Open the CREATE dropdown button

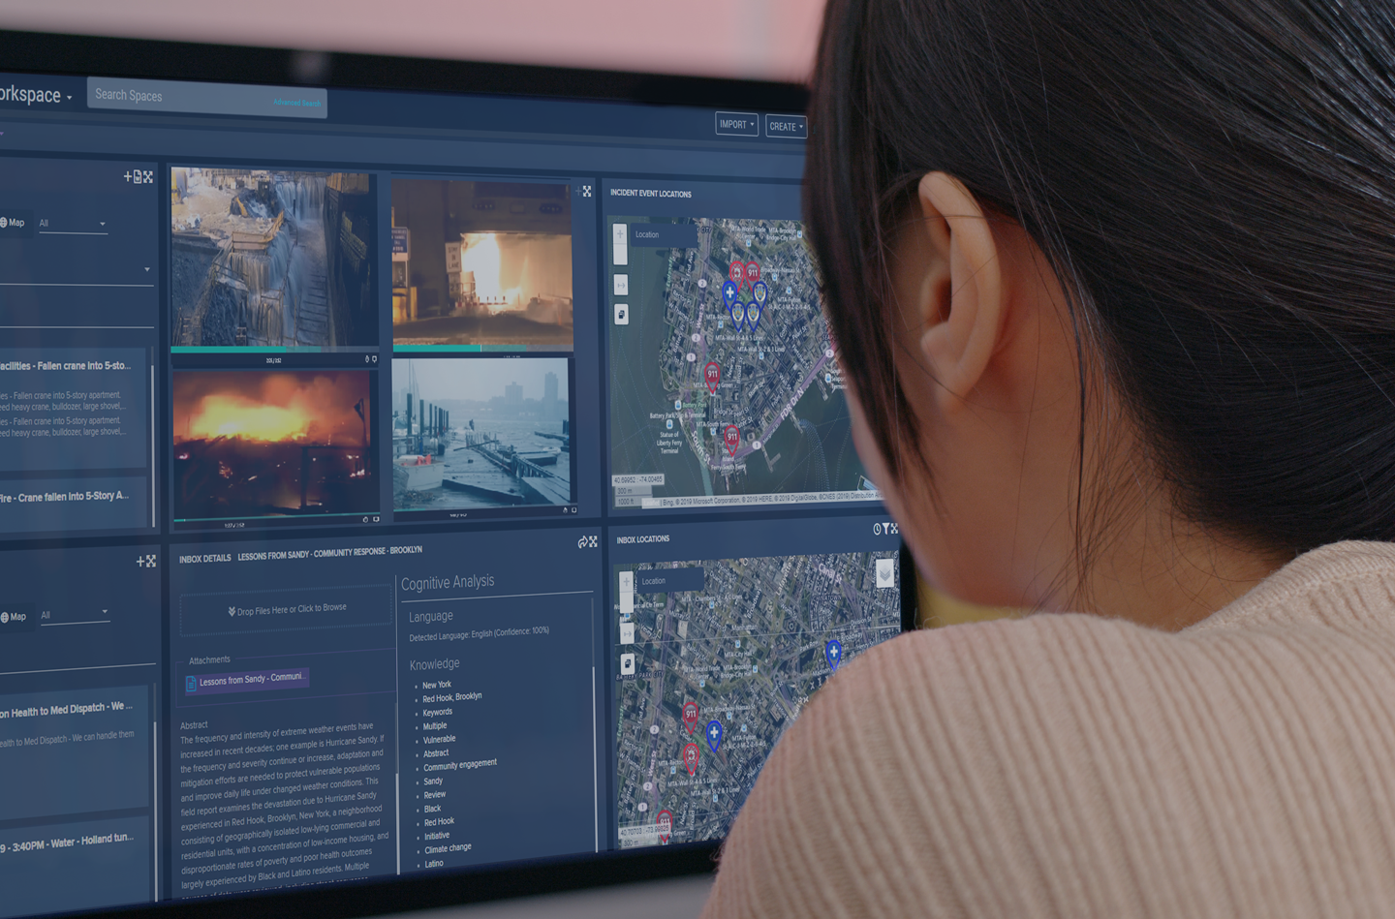[x=786, y=126]
